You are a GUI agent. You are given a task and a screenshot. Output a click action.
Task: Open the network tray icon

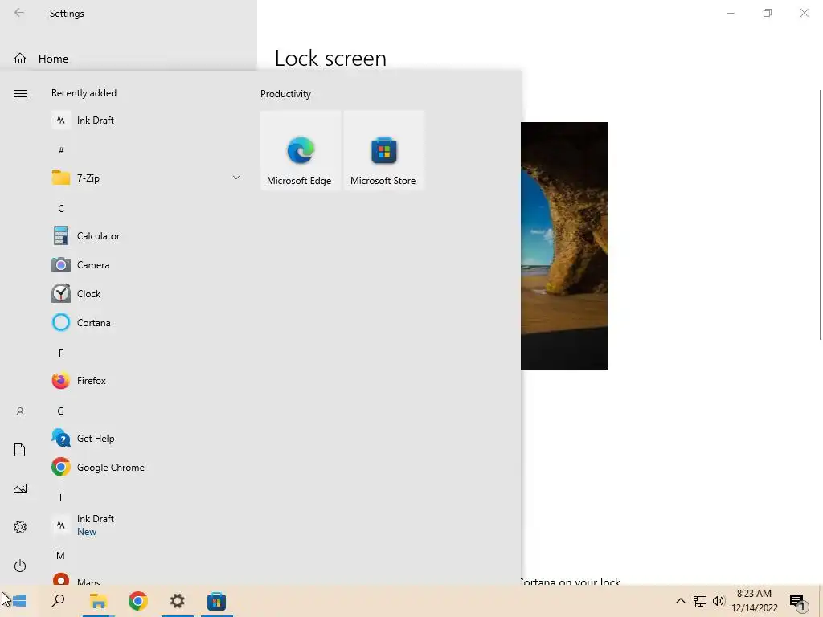point(700,601)
